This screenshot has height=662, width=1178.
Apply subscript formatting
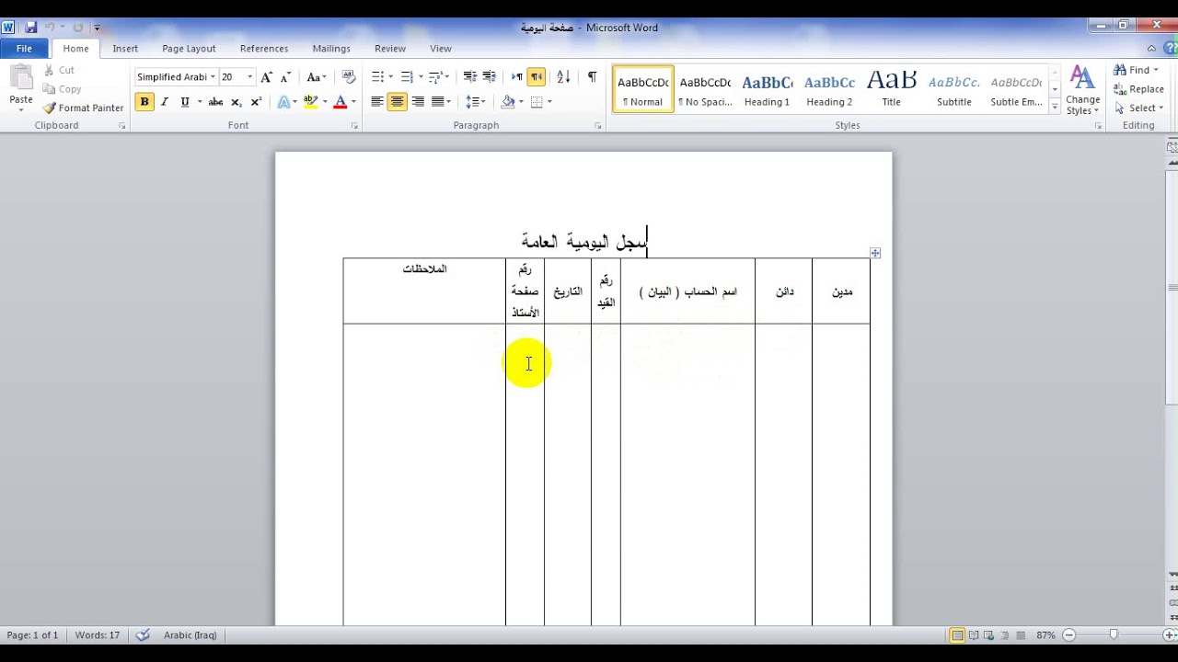point(236,102)
